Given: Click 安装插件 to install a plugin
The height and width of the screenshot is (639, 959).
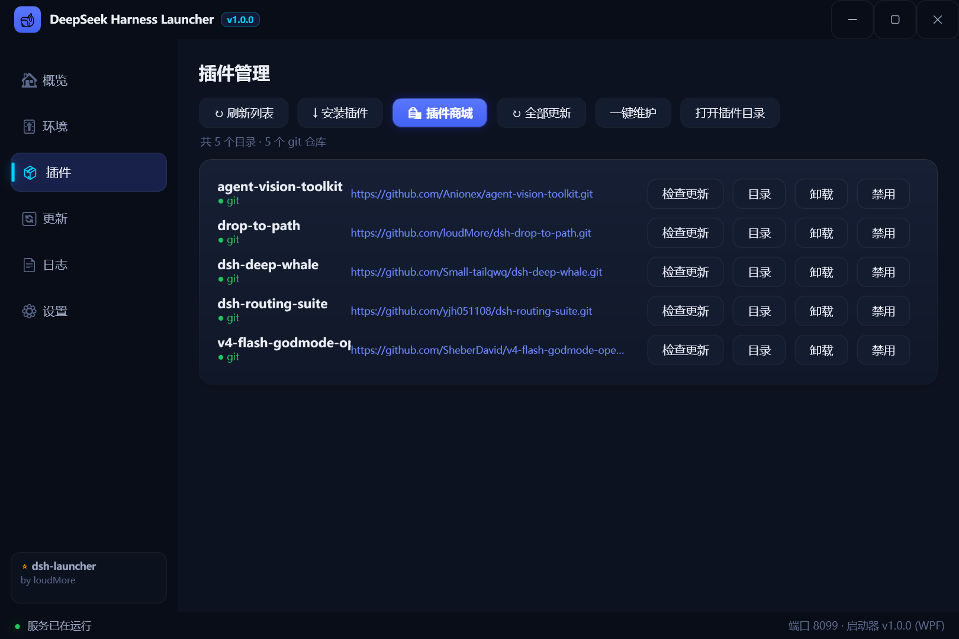Looking at the screenshot, I should pyautogui.click(x=340, y=112).
